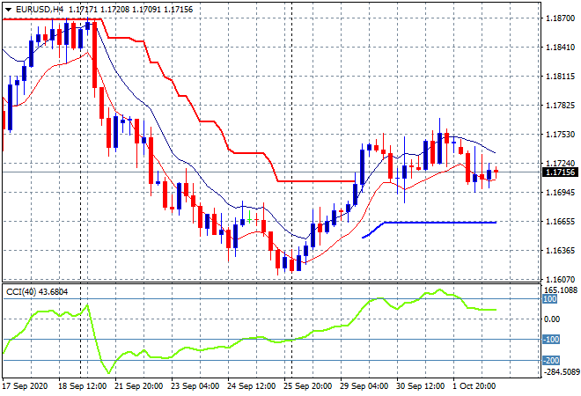This screenshot has height=396, width=581.
Task: Select the horizontal blue support line
Action: [x=440, y=223]
